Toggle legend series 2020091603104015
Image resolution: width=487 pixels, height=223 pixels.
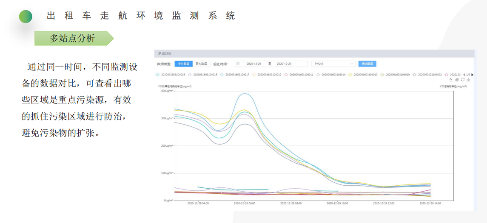pos(202,75)
